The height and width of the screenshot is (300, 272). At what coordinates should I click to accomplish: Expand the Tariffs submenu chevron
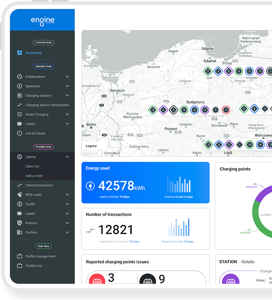(x=67, y=204)
